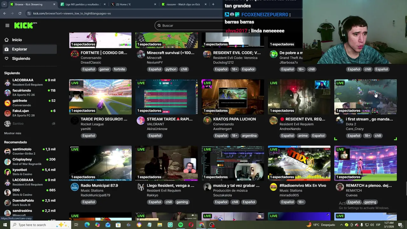
Task: Open File Explorer from the taskbar
Action: [160, 225]
